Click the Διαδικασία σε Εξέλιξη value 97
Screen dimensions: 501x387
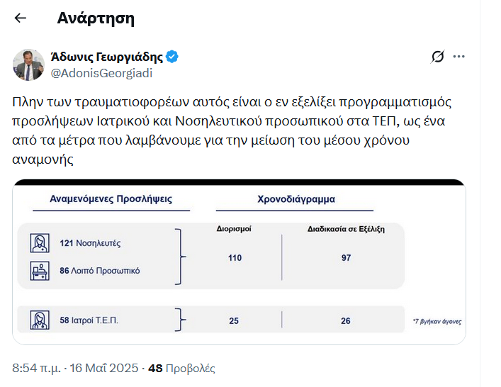pos(346,258)
